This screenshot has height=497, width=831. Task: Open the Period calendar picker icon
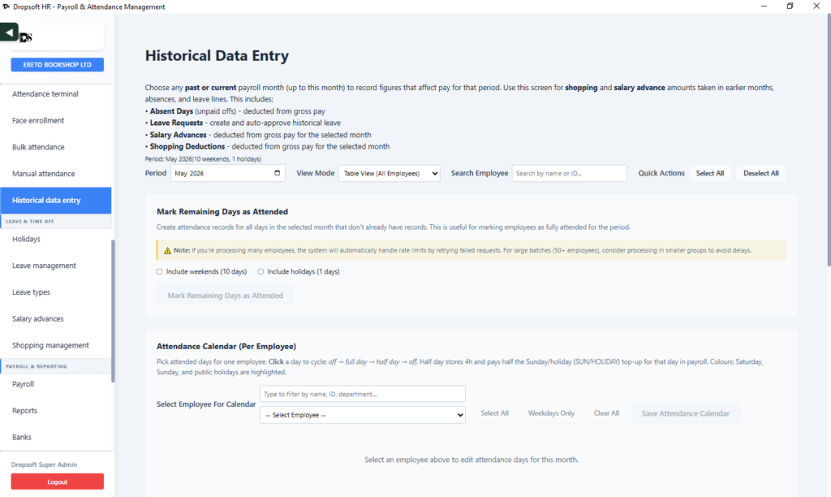tap(277, 173)
